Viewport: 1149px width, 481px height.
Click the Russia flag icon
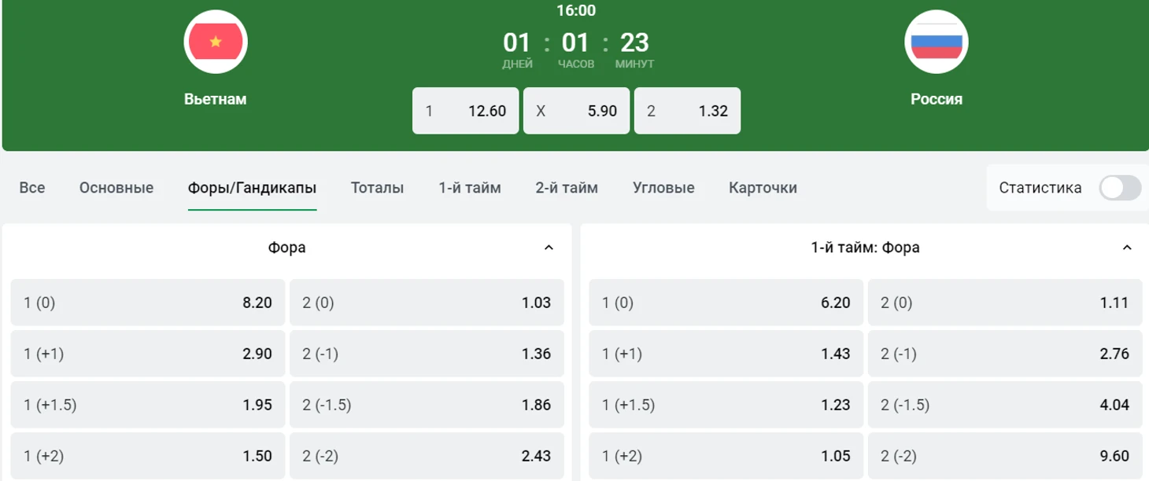pyautogui.click(x=937, y=42)
